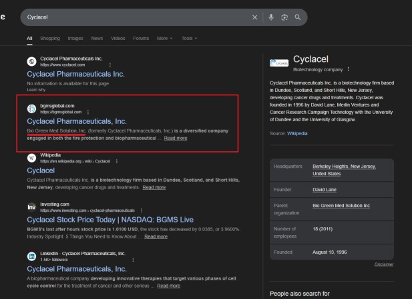The image size is (412, 299).
Task: Click the investing.com cyclacel-pharmaceuticals breadcrumb
Action: point(87,210)
